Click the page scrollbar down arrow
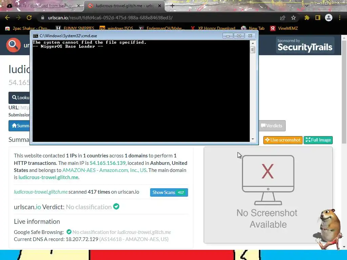This screenshot has height=260, width=347. pyautogui.click(x=344, y=246)
